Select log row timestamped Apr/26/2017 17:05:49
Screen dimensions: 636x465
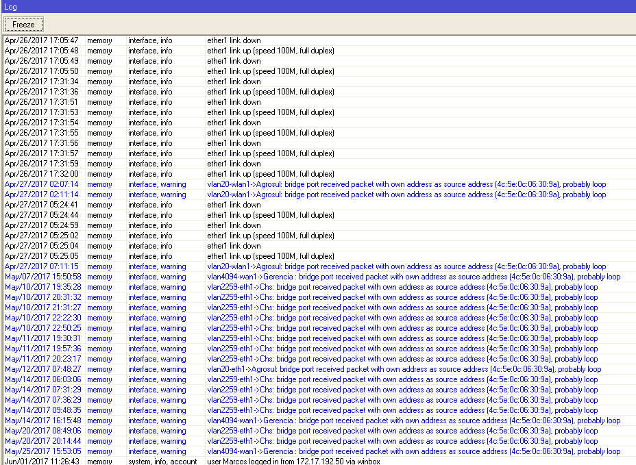click(319, 61)
